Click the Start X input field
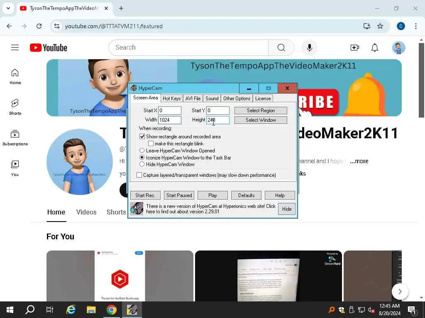 (x=170, y=111)
